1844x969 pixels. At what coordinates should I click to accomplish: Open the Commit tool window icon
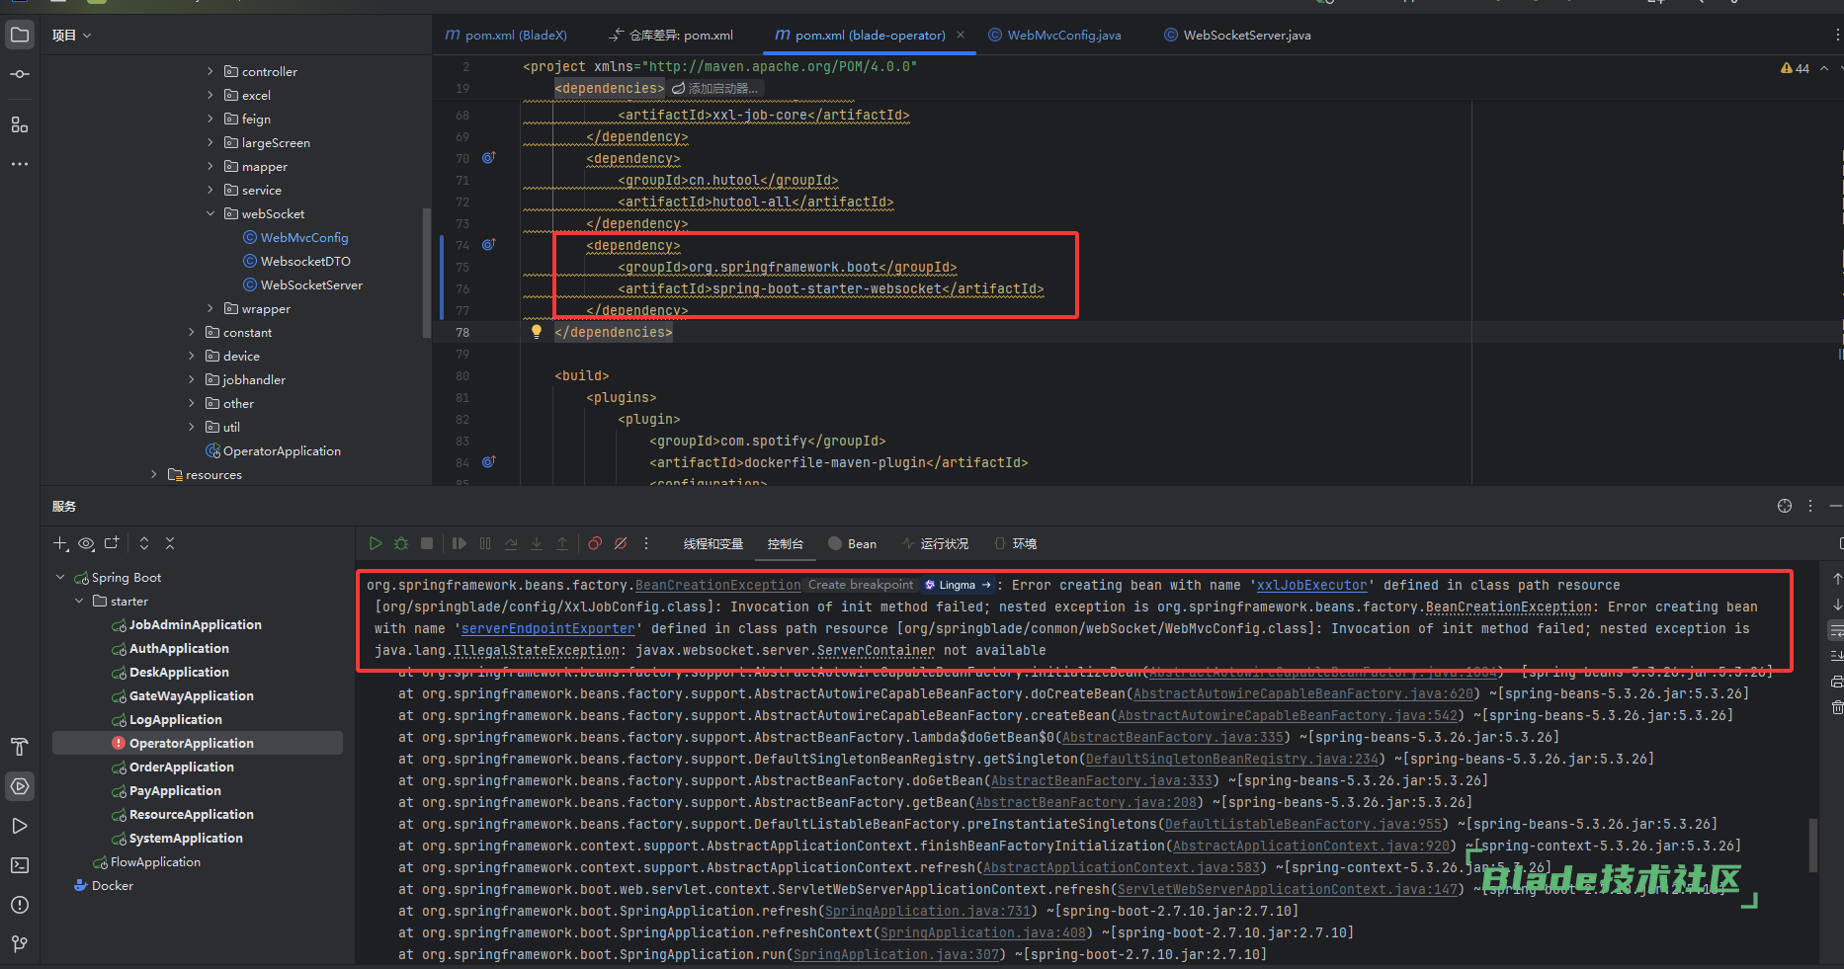(20, 75)
